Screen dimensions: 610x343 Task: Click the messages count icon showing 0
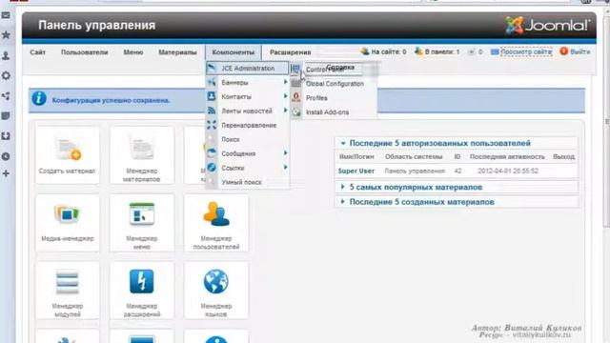click(x=472, y=51)
